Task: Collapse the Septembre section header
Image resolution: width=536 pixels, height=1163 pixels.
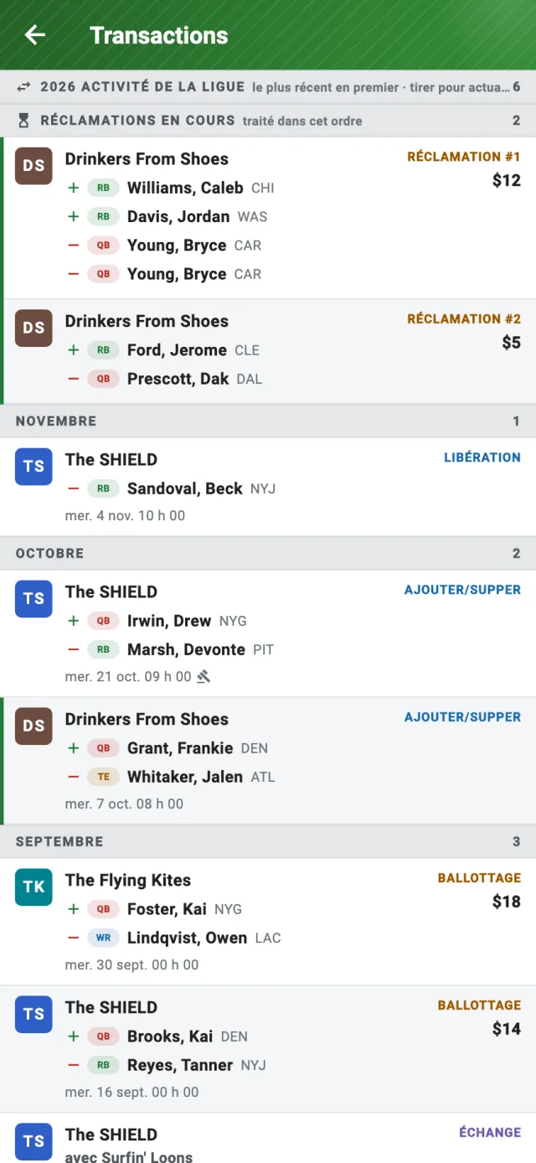Action: coord(268,841)
